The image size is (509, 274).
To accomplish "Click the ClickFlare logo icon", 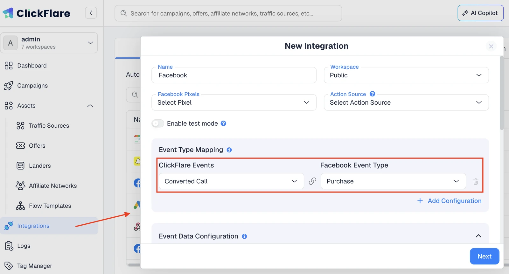I will click(x=8, y=13).
